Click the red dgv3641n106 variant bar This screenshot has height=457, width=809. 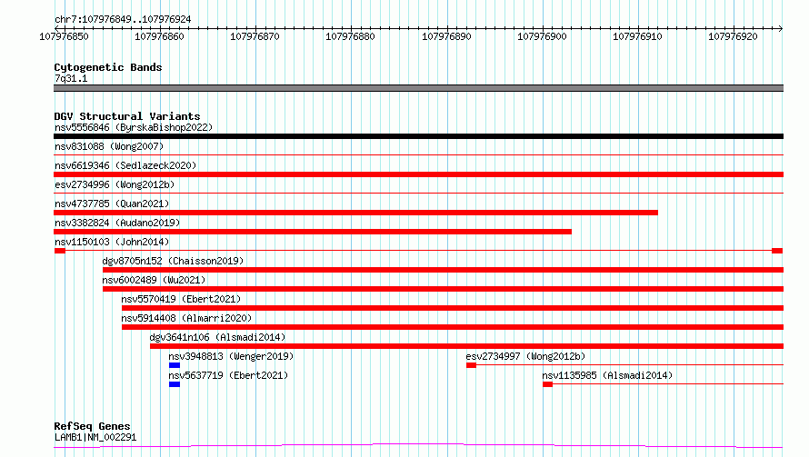pos(467,346)
